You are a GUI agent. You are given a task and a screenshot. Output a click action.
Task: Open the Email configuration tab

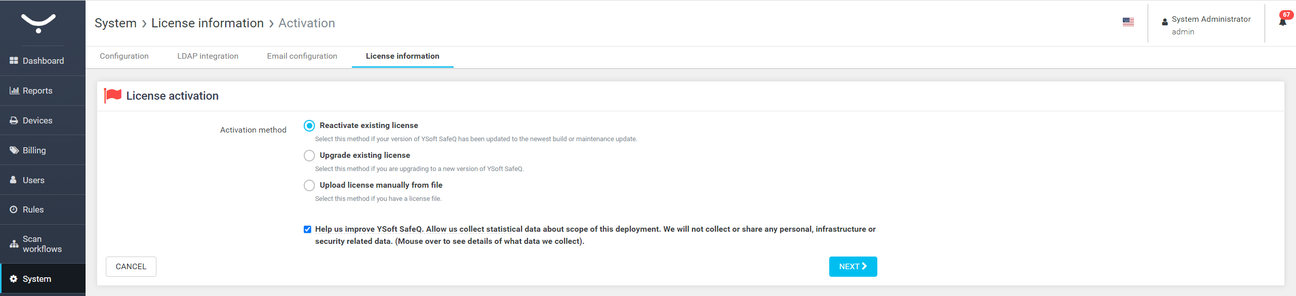[302, 56]
